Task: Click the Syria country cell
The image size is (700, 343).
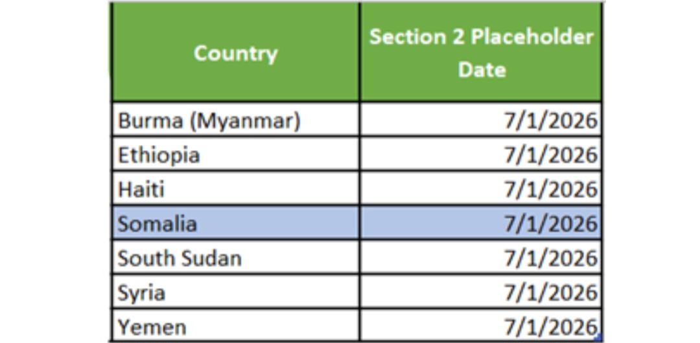Action: 235,292
